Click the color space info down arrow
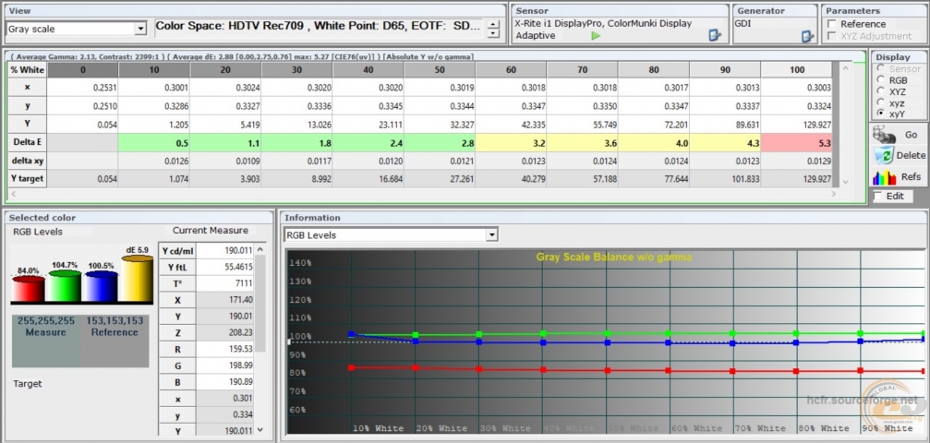930x443 pixels. (x=493, y=34)
